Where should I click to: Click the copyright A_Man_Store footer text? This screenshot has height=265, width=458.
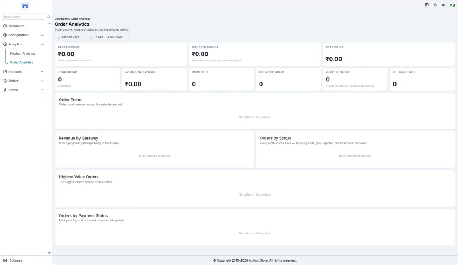(255, 260)
